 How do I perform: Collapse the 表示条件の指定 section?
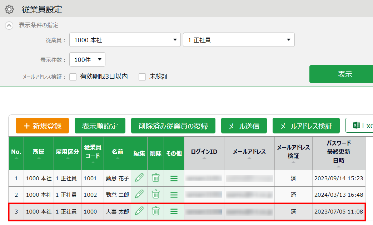click(x=9, y=25)
